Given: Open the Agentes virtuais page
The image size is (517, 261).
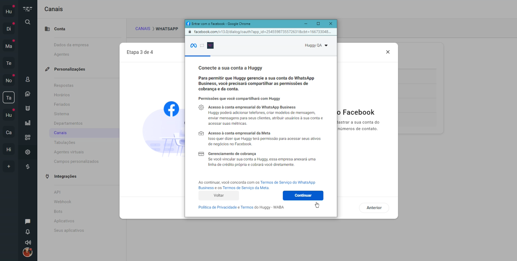Looking at the screenshot, I should coord(69,152).
